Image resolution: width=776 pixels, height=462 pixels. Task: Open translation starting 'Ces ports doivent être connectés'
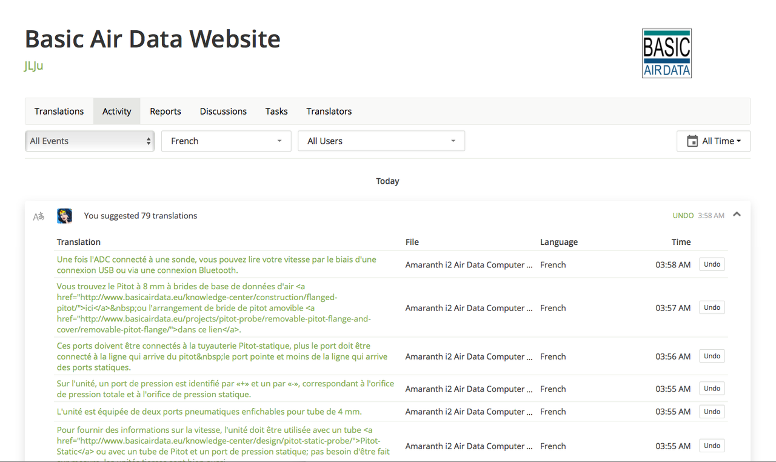pos(222,357)
